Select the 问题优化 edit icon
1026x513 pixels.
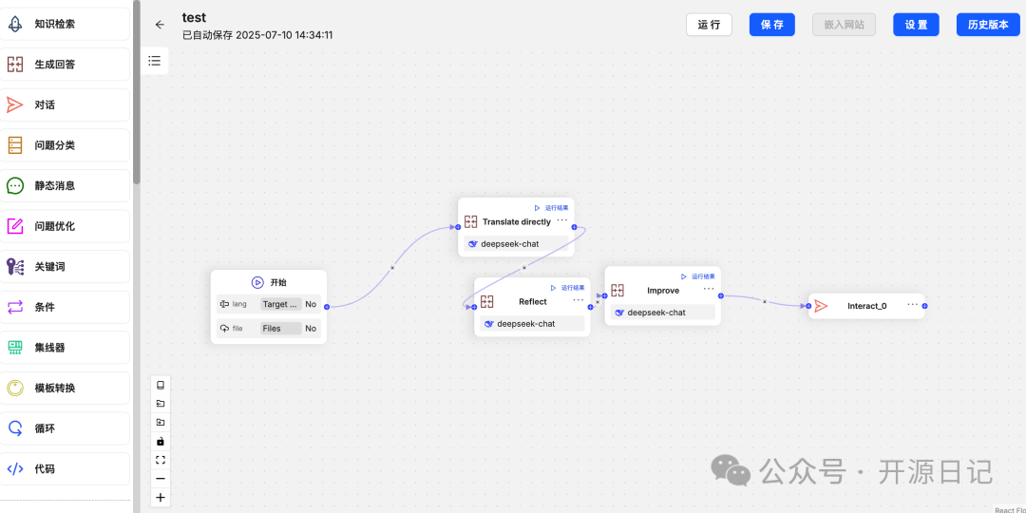[x=15, y=226]
